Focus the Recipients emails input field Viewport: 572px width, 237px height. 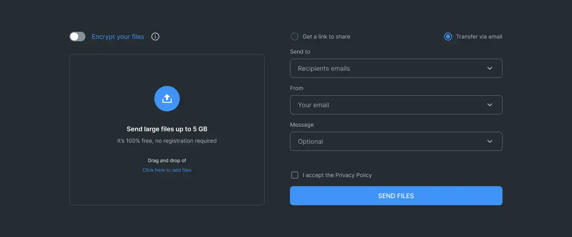(381, 68)
